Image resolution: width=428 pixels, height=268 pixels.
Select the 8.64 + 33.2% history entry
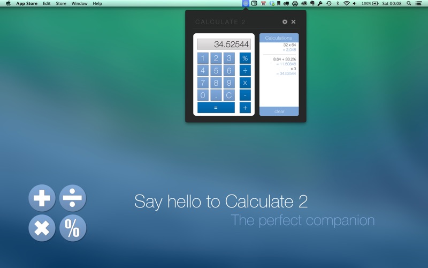(285, 59)
